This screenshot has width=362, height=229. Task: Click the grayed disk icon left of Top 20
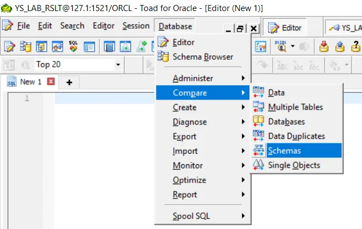[x=9, y=65]
